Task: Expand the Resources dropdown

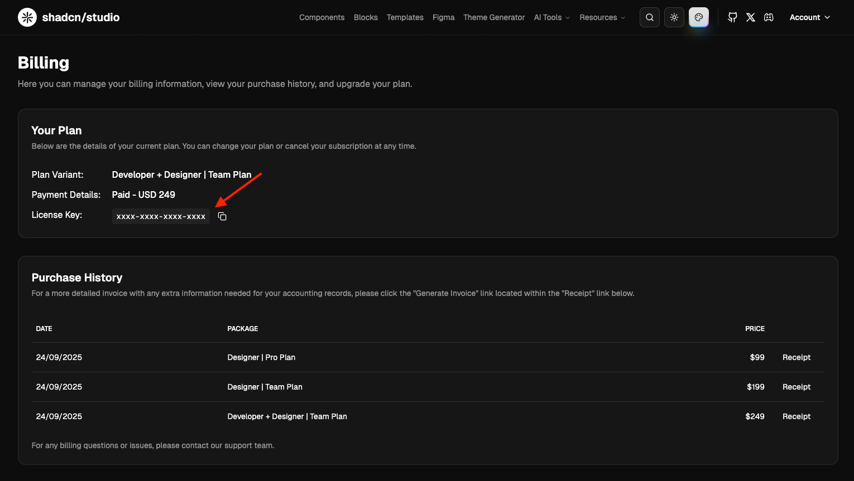Action: click(602, 17)
